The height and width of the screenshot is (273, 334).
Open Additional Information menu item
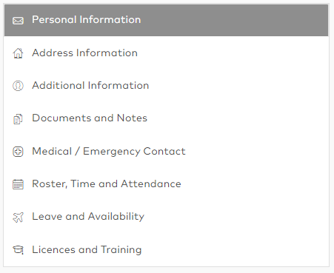click(90, 86)
